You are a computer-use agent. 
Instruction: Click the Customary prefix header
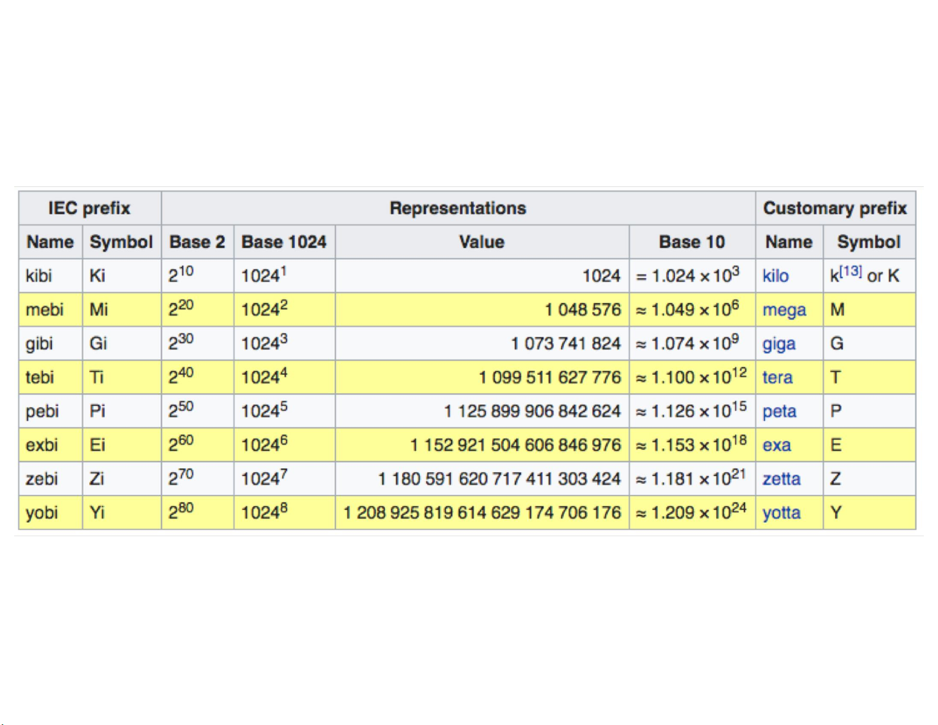tap(834, 208)
